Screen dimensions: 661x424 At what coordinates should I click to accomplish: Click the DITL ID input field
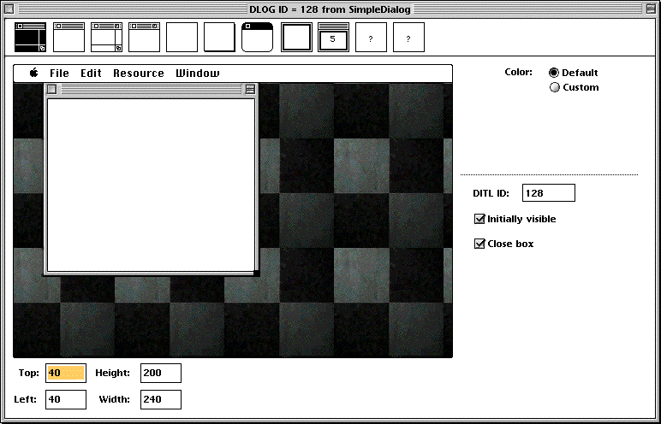pos(548,193)
